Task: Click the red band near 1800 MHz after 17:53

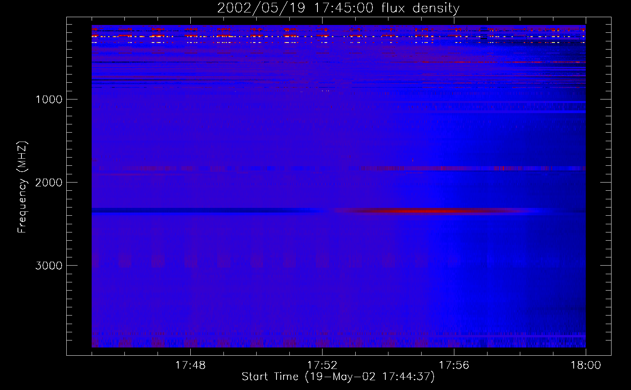Action: point(473,168)
